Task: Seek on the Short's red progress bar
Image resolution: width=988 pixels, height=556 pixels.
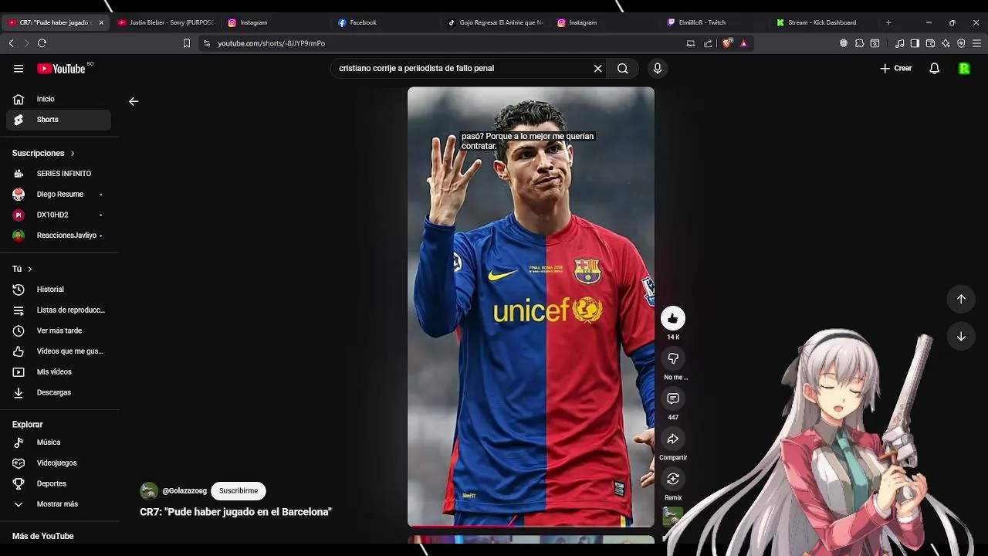Action: click(x=531, y=526)
